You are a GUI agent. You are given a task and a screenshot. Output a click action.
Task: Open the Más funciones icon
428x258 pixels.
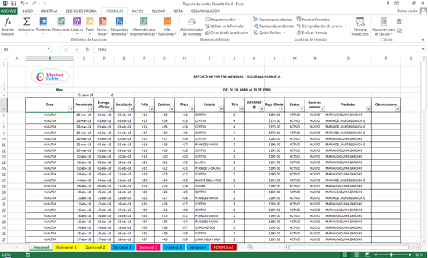pyautogui.click(x=168, y=21)
